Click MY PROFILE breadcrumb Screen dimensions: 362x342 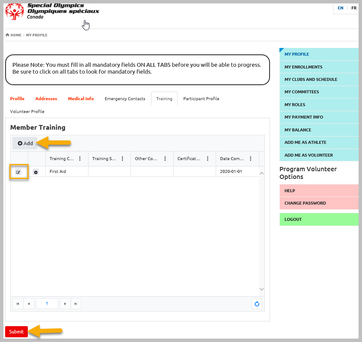[36, 35]
